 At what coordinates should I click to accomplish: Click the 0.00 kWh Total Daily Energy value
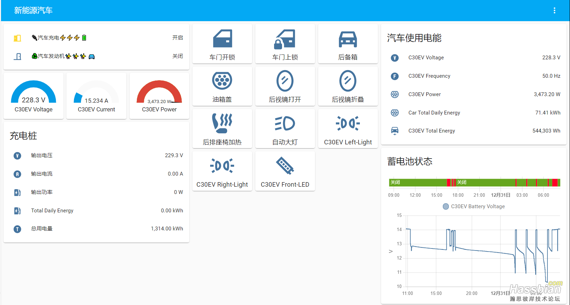click(172, 211)
